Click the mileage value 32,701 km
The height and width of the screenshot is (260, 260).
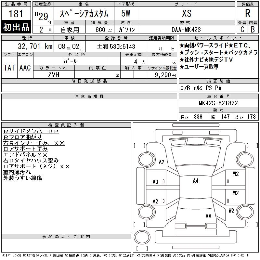point(35,46)
